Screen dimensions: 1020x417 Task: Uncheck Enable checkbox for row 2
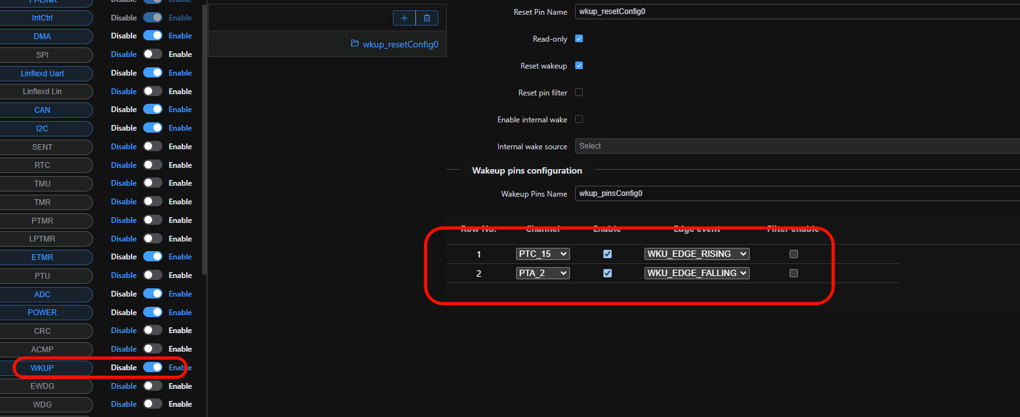(607, 274)
